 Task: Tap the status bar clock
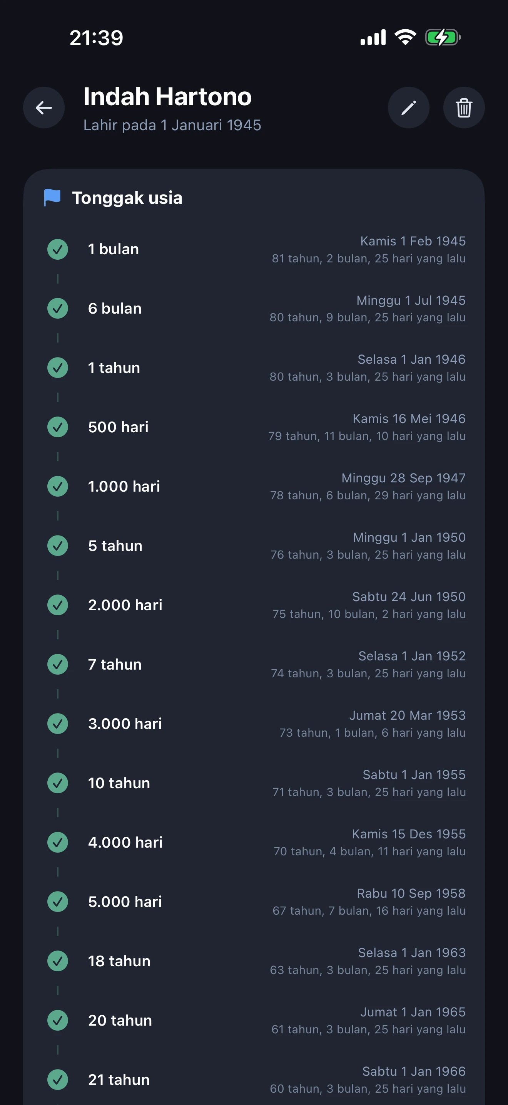pyautogui.click(x=96, y=38)
